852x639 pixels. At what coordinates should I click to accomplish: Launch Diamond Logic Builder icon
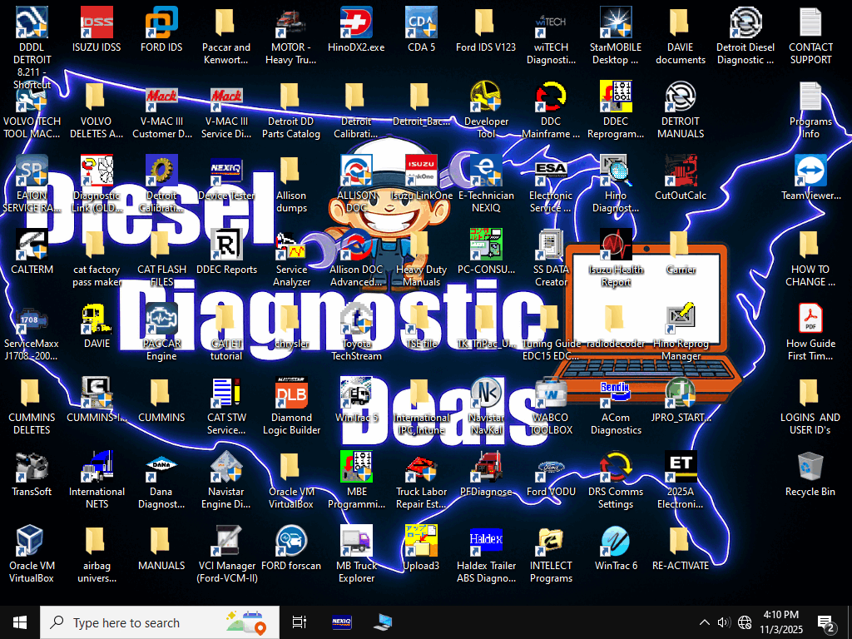[291, 394]
